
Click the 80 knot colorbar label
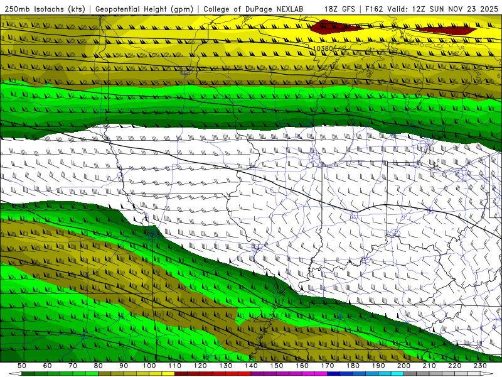pyautogui.click(x=99, y=366)
